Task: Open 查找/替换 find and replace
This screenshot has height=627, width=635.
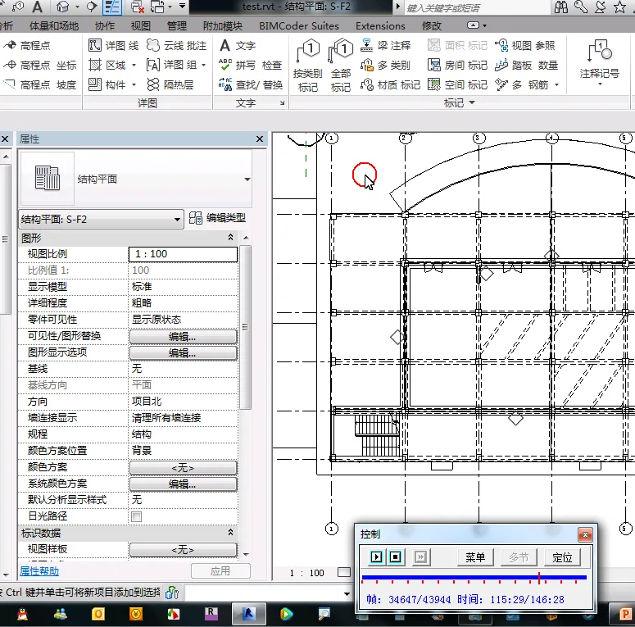Action: pyautogui.click(x=250, y=84)
